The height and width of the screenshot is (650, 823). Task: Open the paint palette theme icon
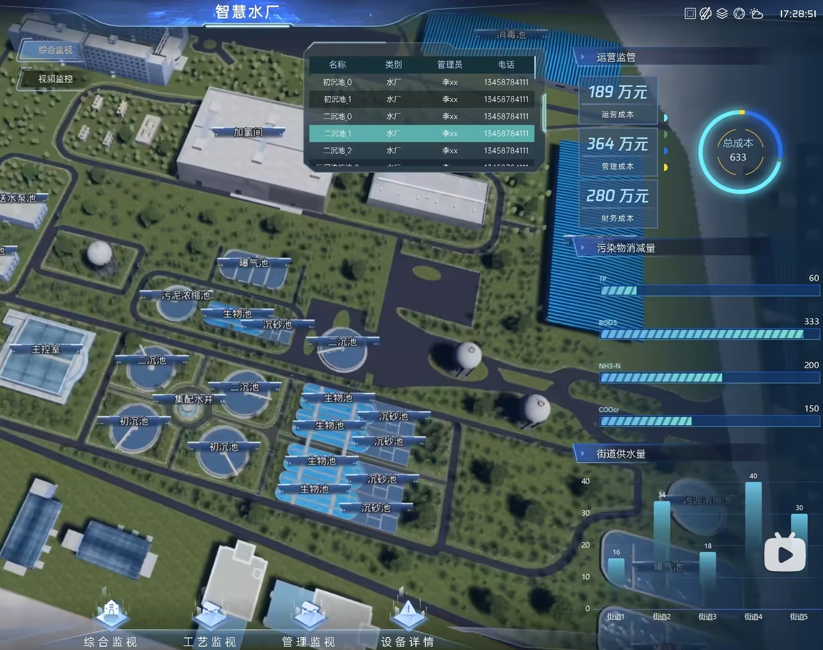click(x=706, y=13)
